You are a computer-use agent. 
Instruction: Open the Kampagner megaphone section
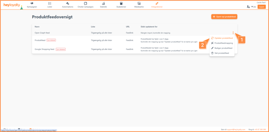pos(32,5)
